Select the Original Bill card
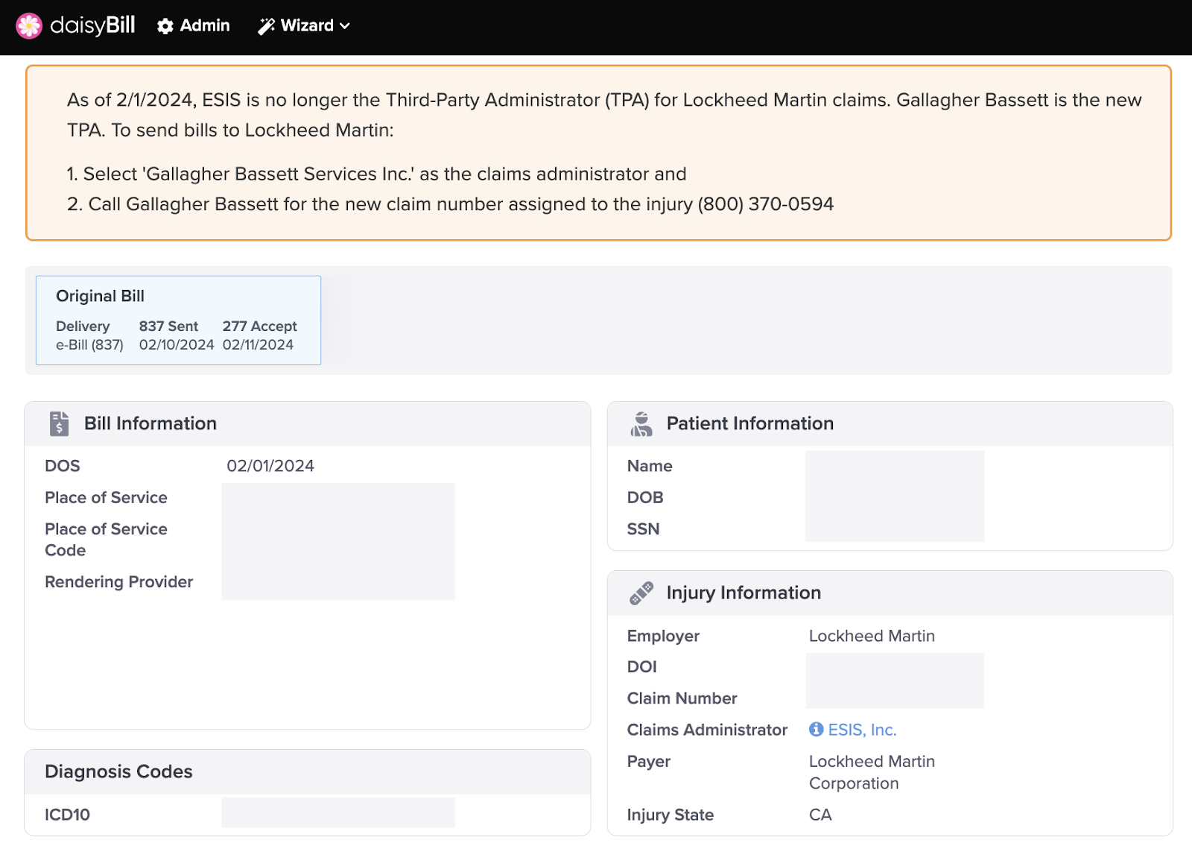This screenshot has width=1192, height=843. 178,320
